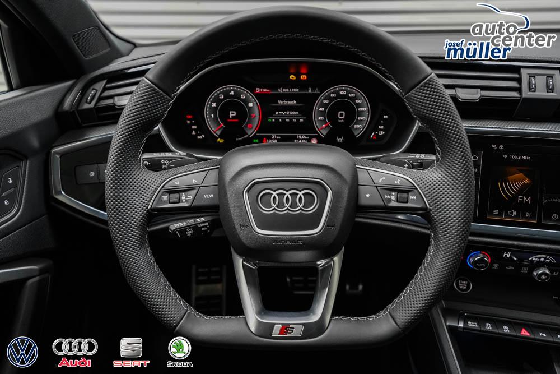Screen dimensions: 560x374
Task: Push the START ENGINE STOP button
Action: [x=463, y=285]
